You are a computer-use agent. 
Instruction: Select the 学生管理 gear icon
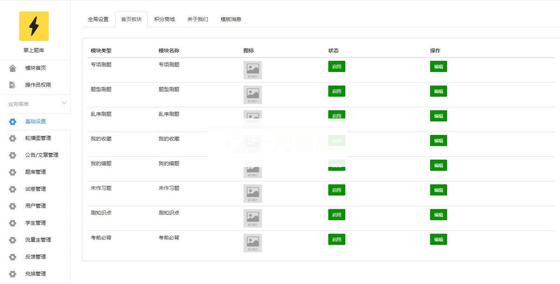[x=13, y=222]
